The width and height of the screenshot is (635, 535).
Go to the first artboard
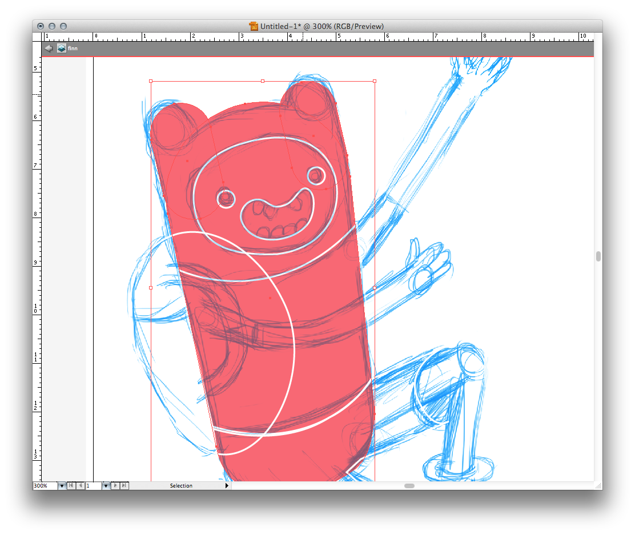pos(71,486)
